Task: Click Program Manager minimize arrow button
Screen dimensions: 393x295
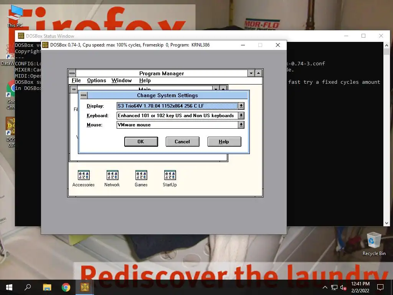Action: (x=251, y=73)
